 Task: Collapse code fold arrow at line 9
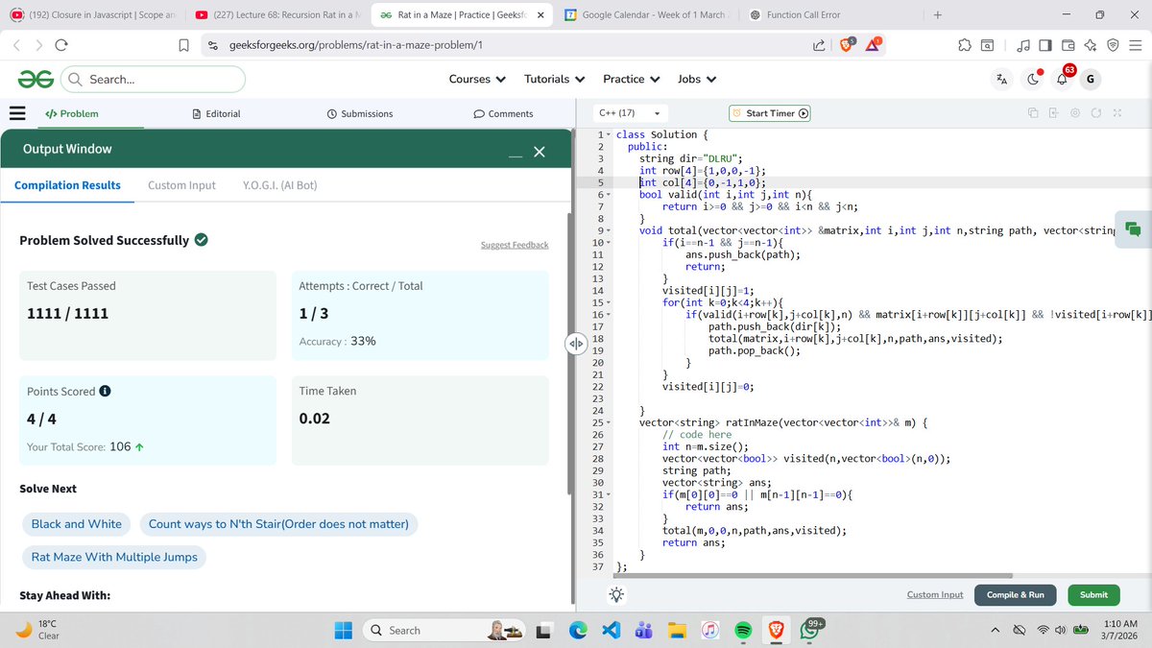click(x=608, y=230)
